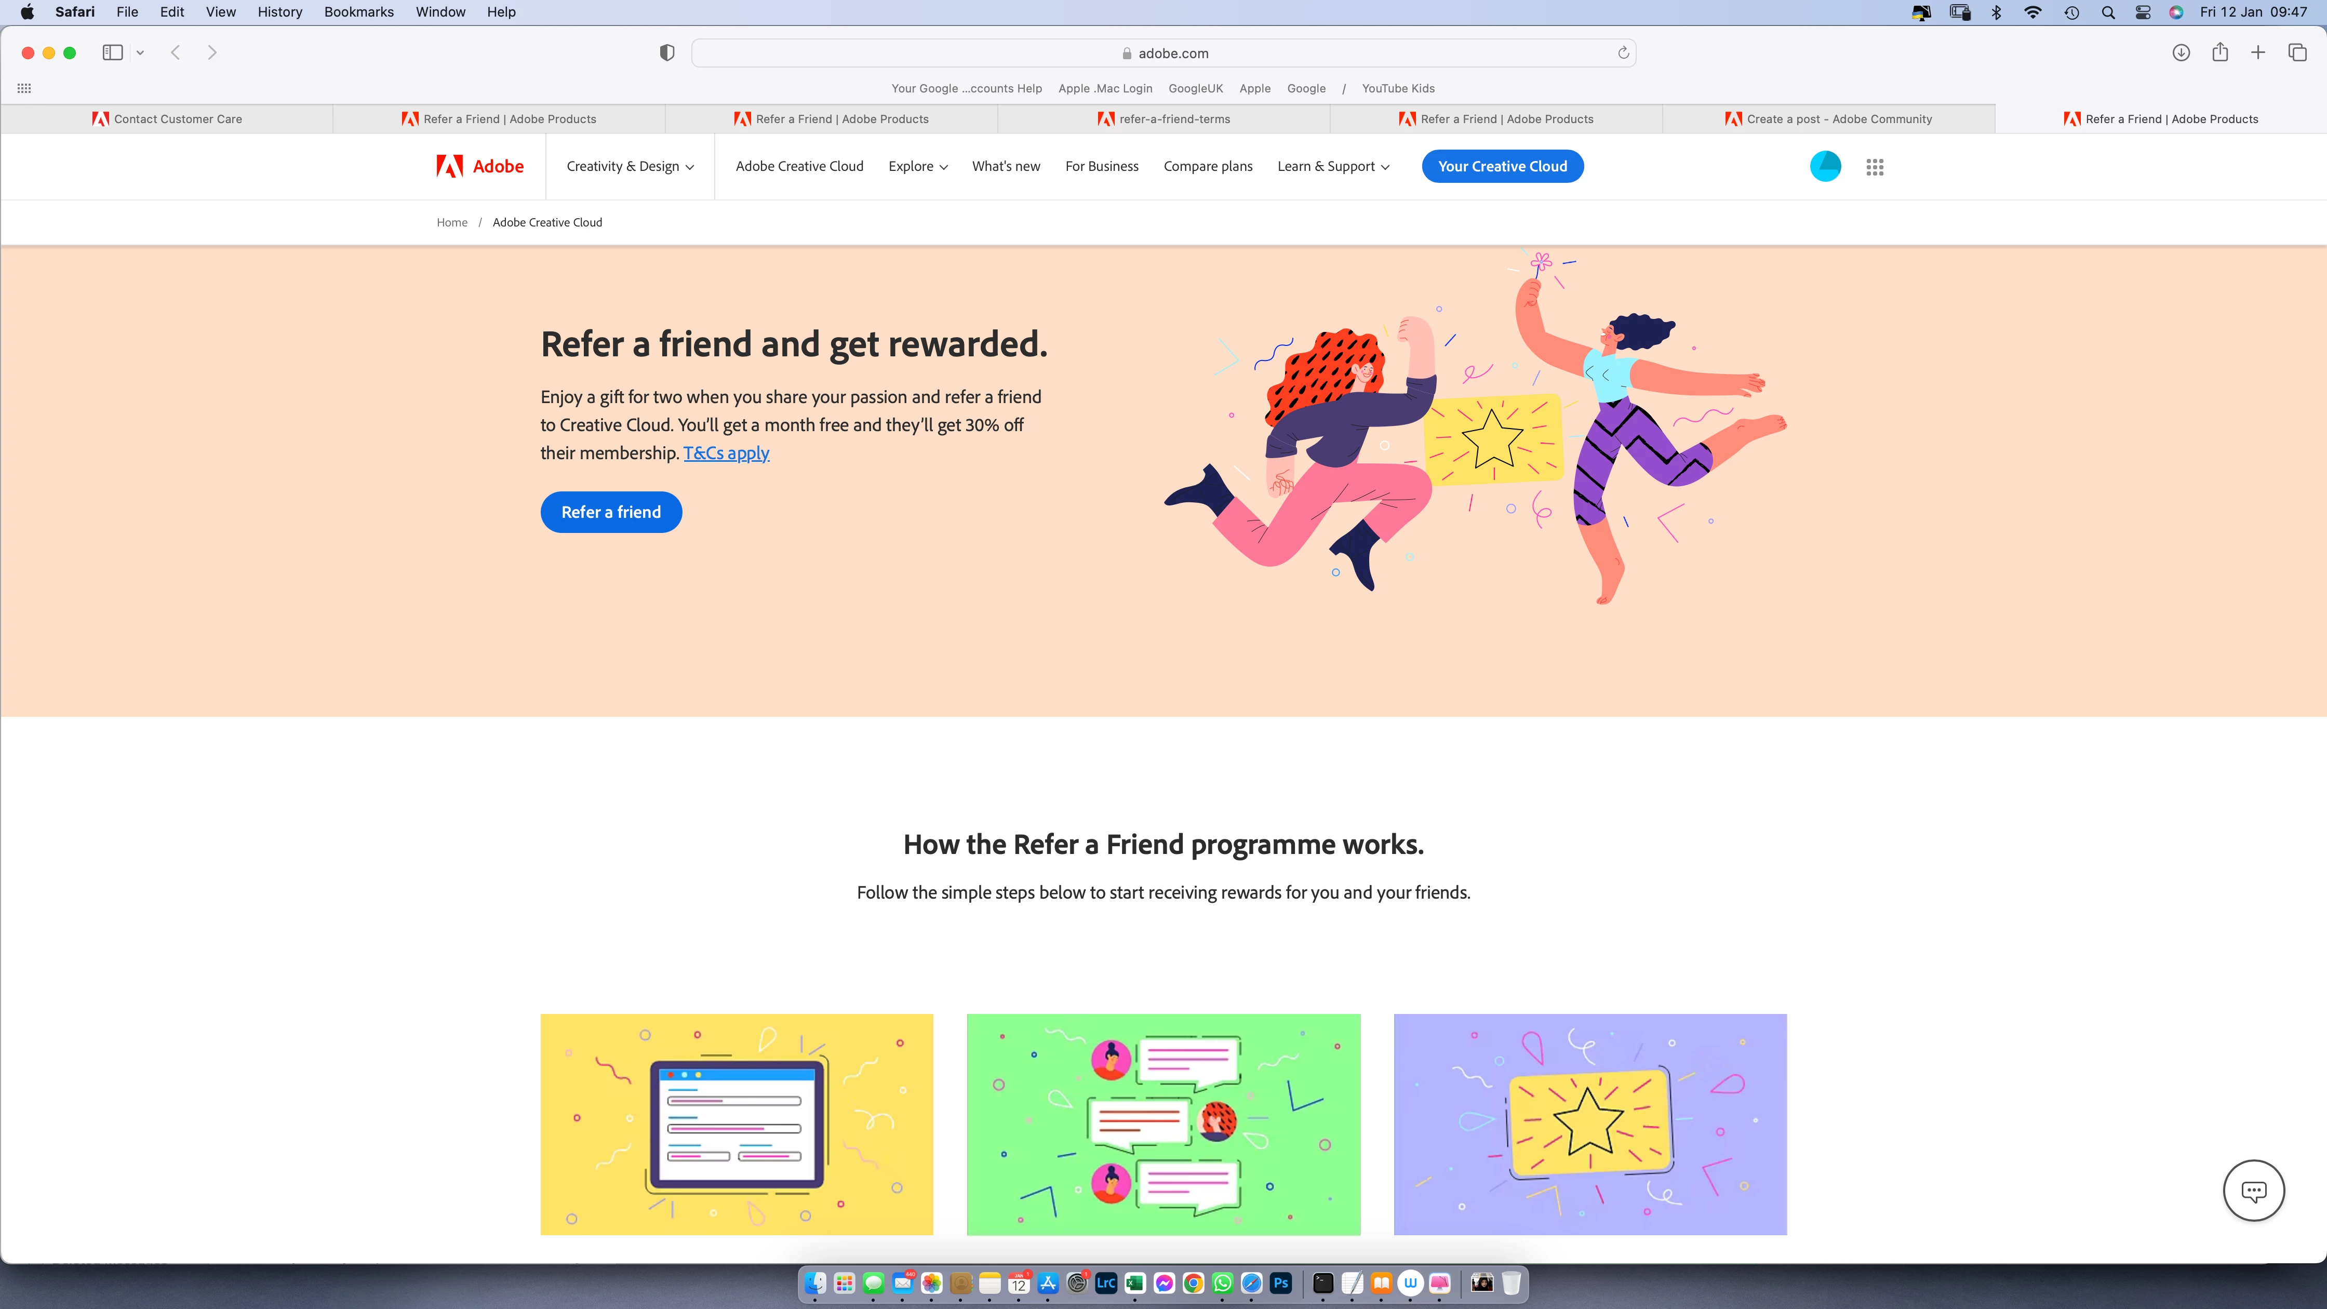Click the Refer a friend button
Image resolution: width=2327 pixels, height=1309 pixels.
[611, 512]
